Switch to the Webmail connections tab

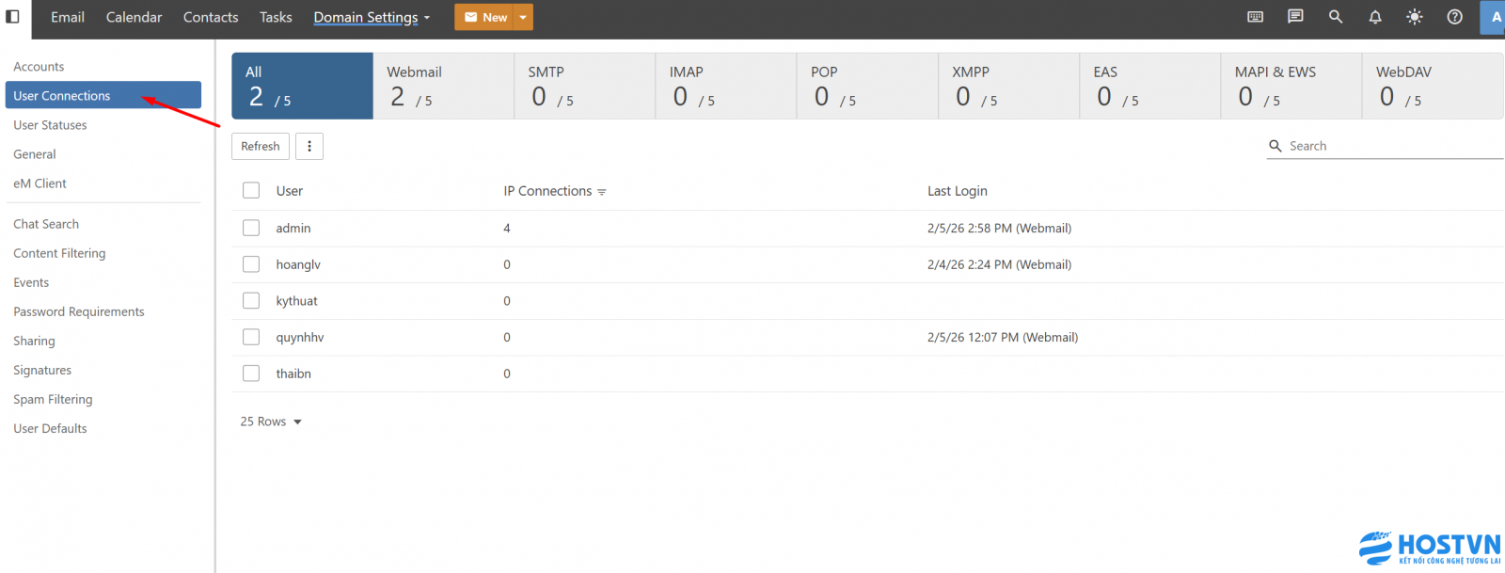pos(443,86)
